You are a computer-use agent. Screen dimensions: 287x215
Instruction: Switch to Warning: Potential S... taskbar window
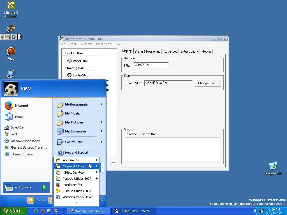tap(89, 211)
